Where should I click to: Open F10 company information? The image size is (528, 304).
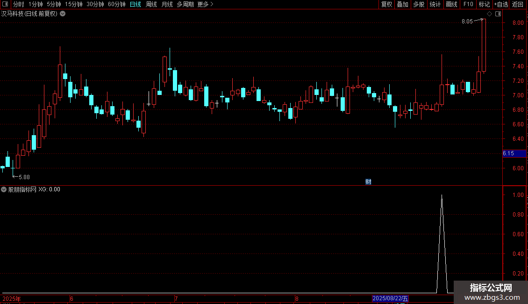point(468,4)
